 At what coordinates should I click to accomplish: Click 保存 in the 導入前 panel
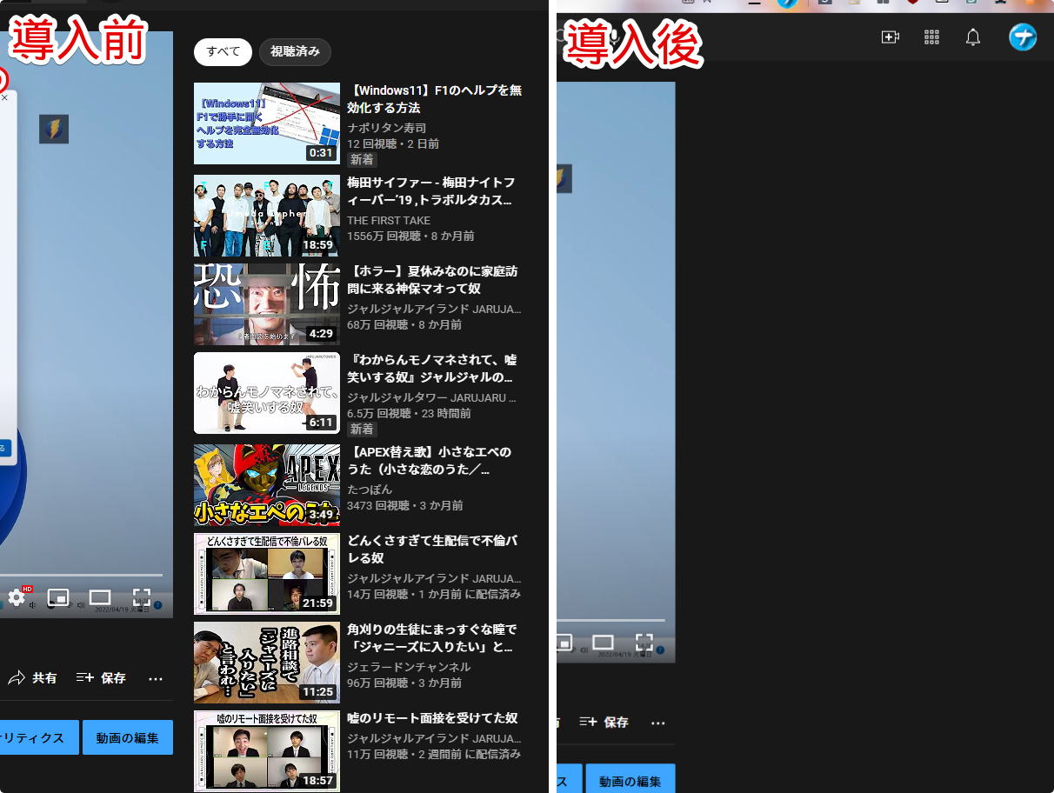coord(102,678)
